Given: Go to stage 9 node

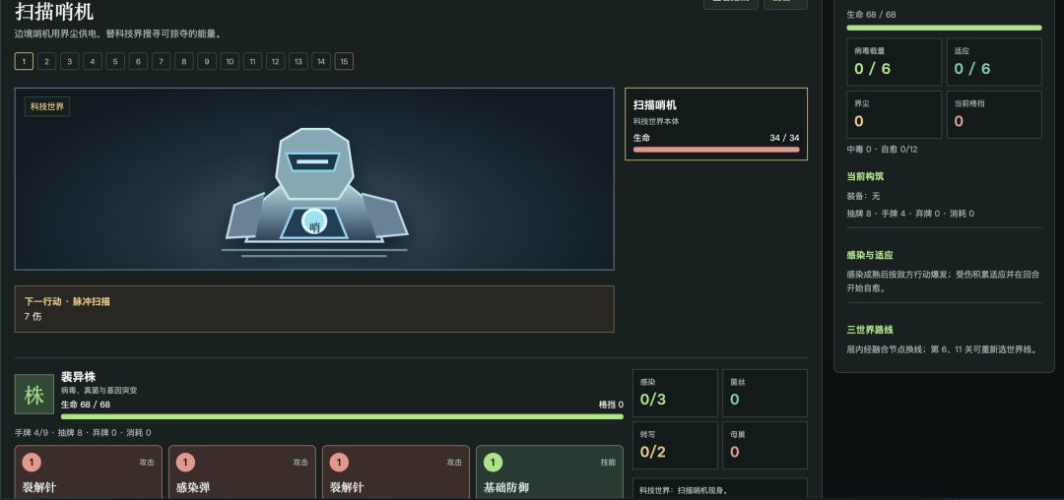Looking at the screenshot, I should tap(206, 62).
